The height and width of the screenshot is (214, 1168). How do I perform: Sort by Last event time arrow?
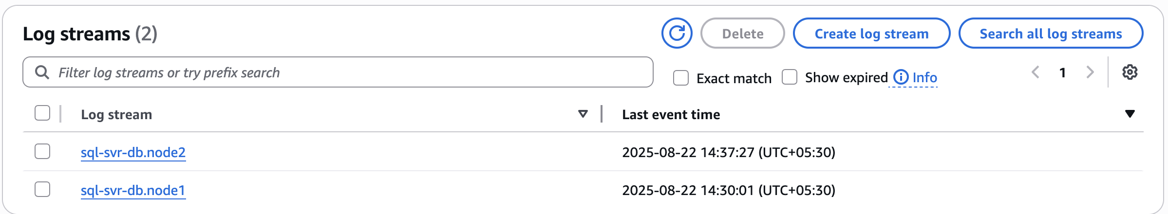1130,114
